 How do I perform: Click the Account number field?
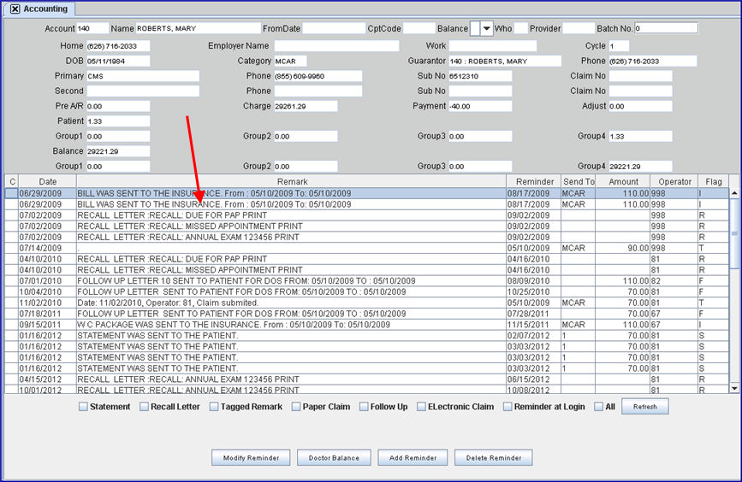coord(92,28)
